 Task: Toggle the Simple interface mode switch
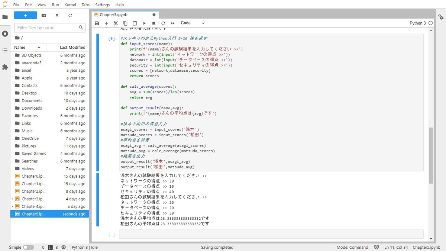[x=28, y=247]
